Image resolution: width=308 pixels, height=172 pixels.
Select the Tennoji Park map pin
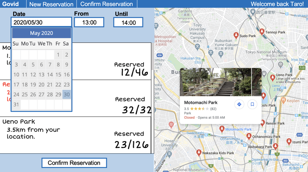click(262, 31)
